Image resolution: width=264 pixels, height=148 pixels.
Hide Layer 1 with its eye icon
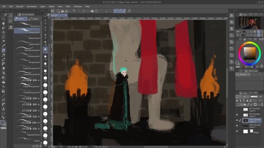tap(237, 126)
